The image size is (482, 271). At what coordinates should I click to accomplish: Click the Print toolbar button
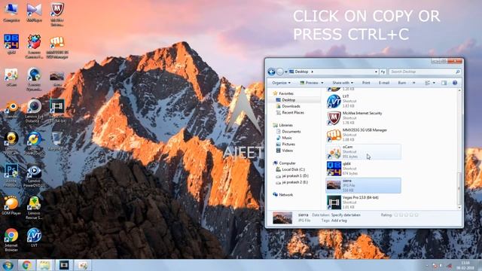point(366,83)
